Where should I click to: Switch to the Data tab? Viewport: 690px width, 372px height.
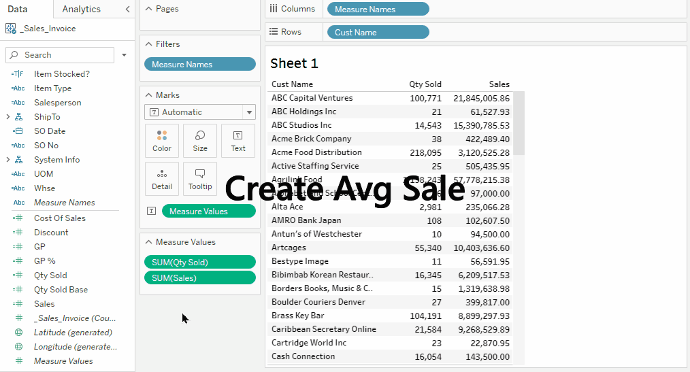[x=18, y=9]
